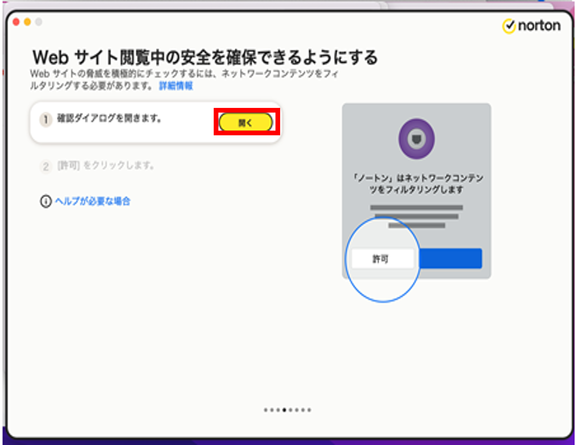The height and width of the screenshot is (445, 581).
Task: Click the info icon beside the help link
Action: pyautogui.click(x=46, y=201)
